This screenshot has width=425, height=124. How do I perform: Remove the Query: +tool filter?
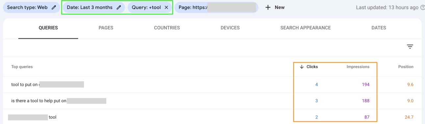(x=166, y=7)
